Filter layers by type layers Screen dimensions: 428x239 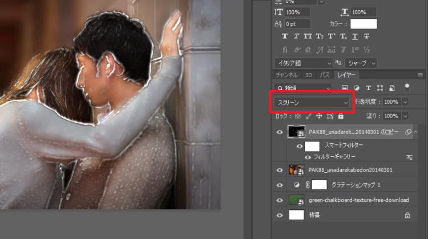pos(368,88)
